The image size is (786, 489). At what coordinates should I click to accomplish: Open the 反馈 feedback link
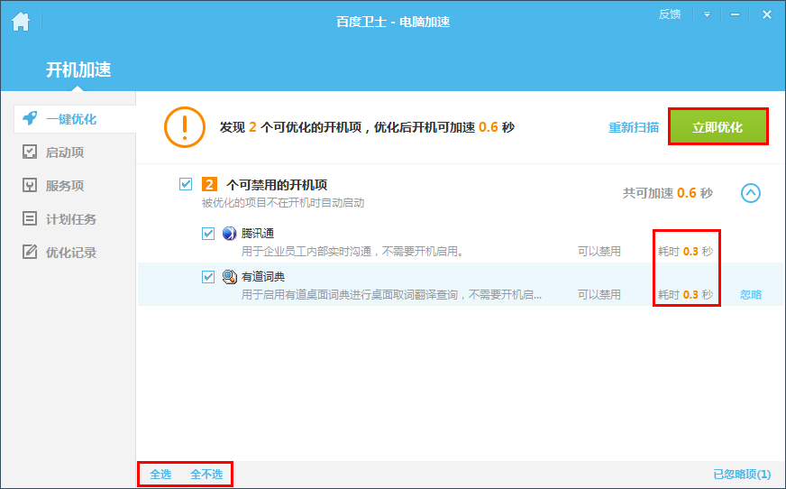click(x=669, y=14)
